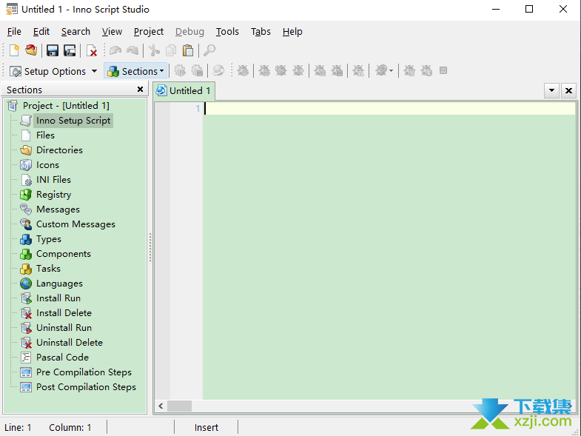Open the View menu
581x436 pixels.
[x=112, y=32]
